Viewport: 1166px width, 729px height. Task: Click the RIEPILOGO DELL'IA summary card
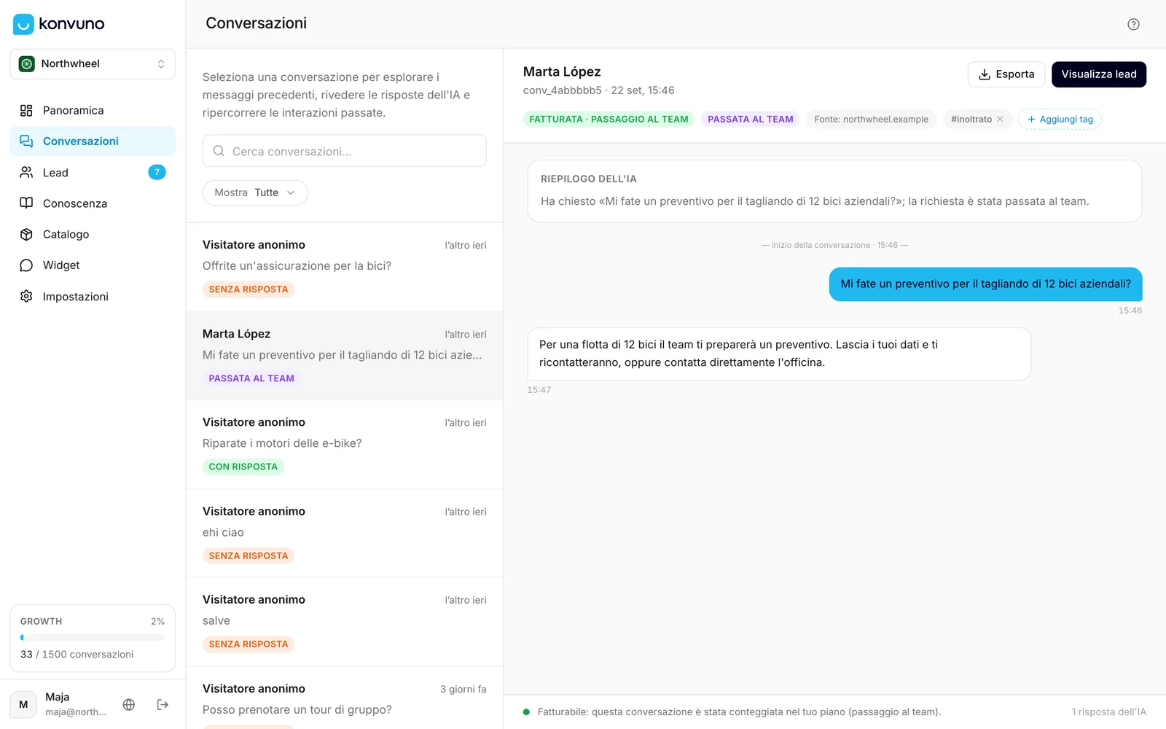click(x=834, y=191)
